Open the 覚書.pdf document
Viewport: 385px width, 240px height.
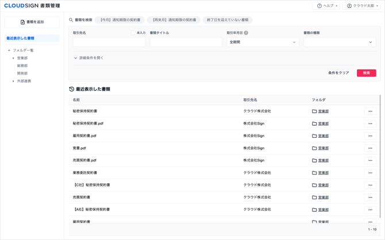79,148
